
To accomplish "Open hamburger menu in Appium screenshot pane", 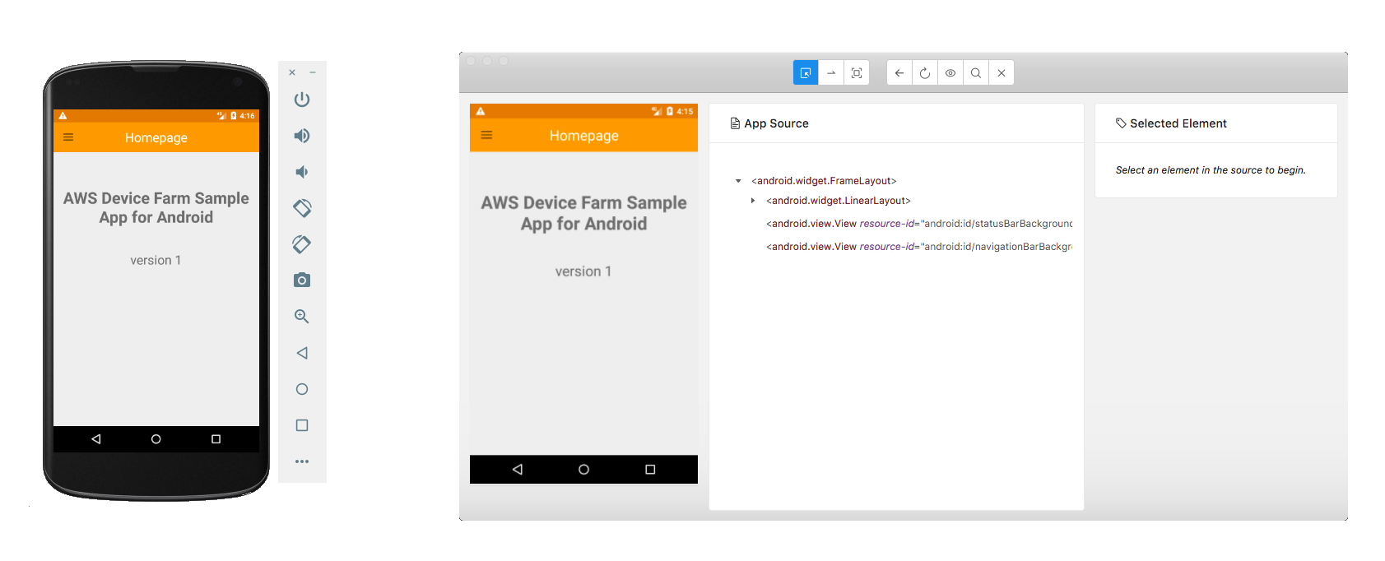I will click(x=486, y=135).
